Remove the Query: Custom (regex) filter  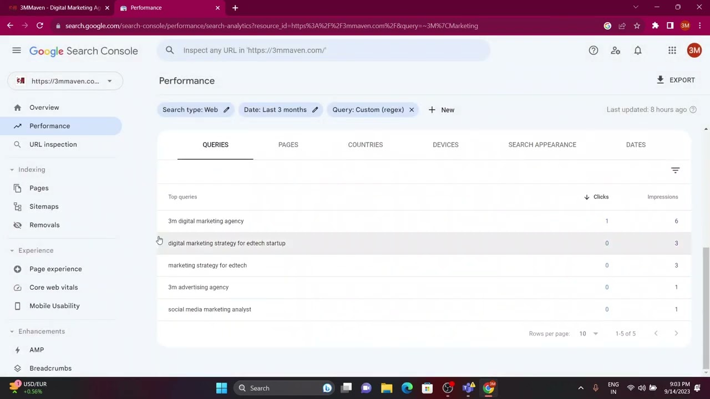(x=412, y=110)
